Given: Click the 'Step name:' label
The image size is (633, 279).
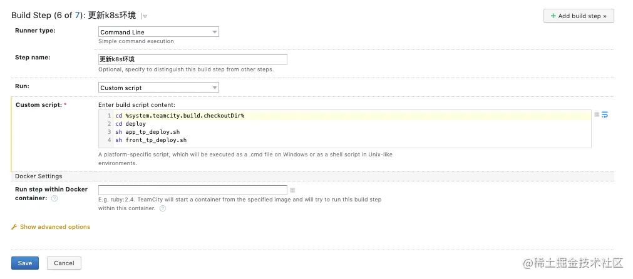Looking at the screenshot, I should 33,58.
